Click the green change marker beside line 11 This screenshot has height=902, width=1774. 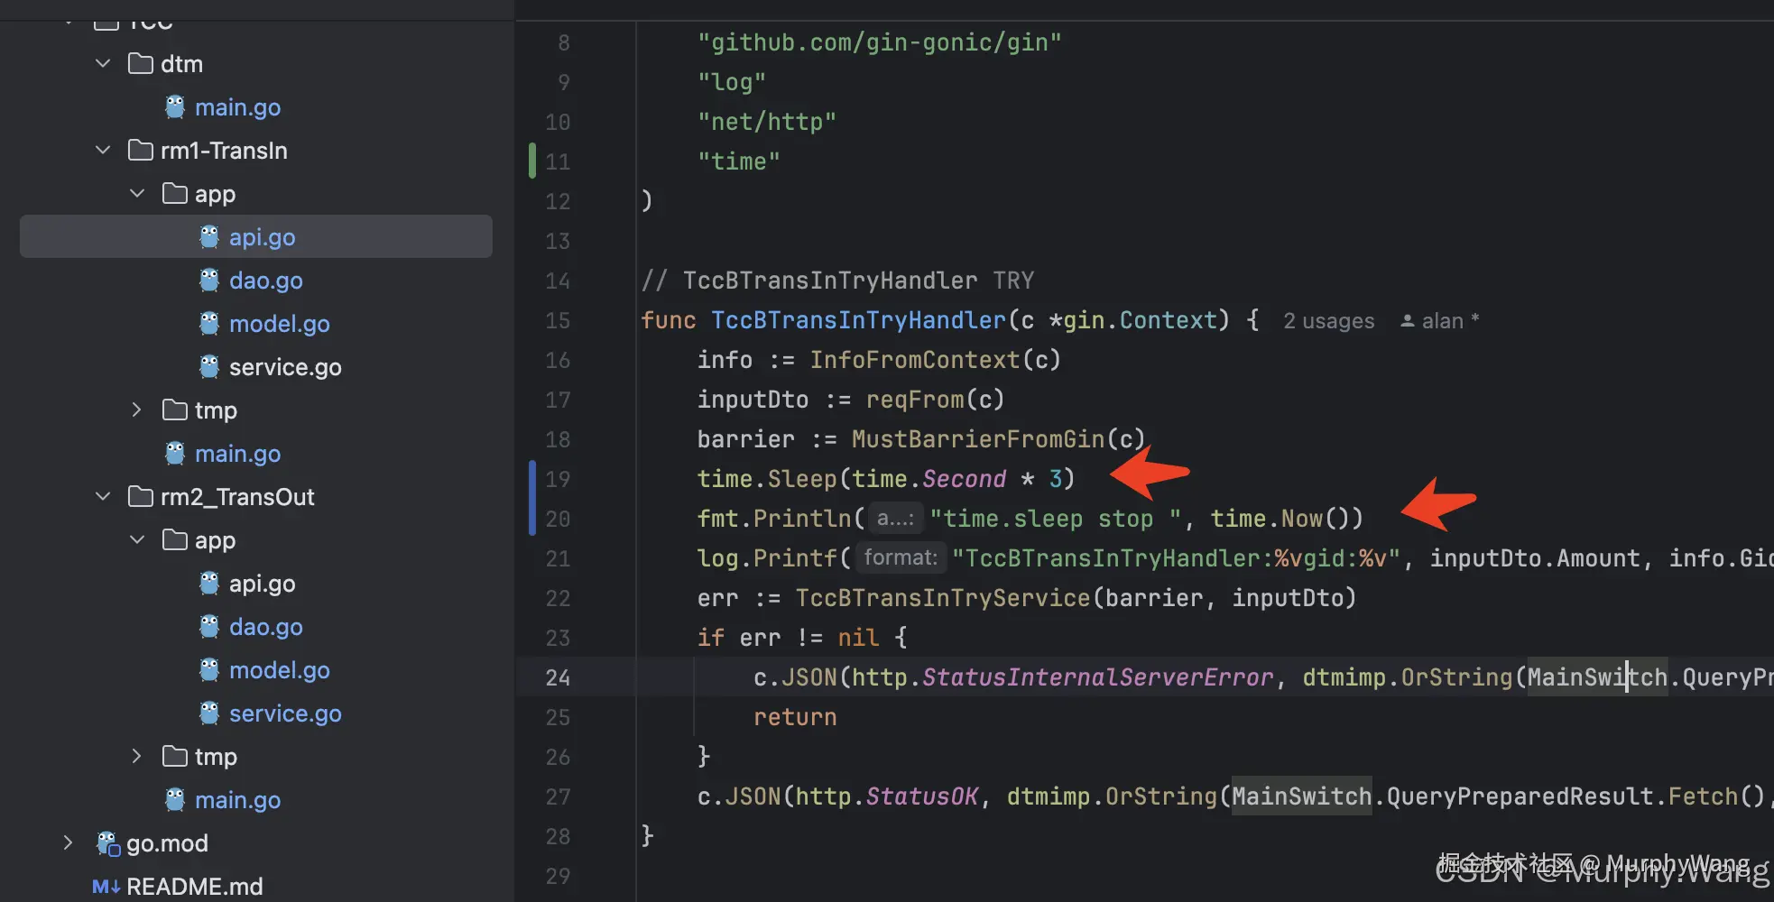532,161
